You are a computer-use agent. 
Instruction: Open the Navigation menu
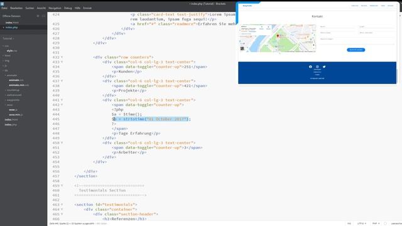(x=55, y=8)
